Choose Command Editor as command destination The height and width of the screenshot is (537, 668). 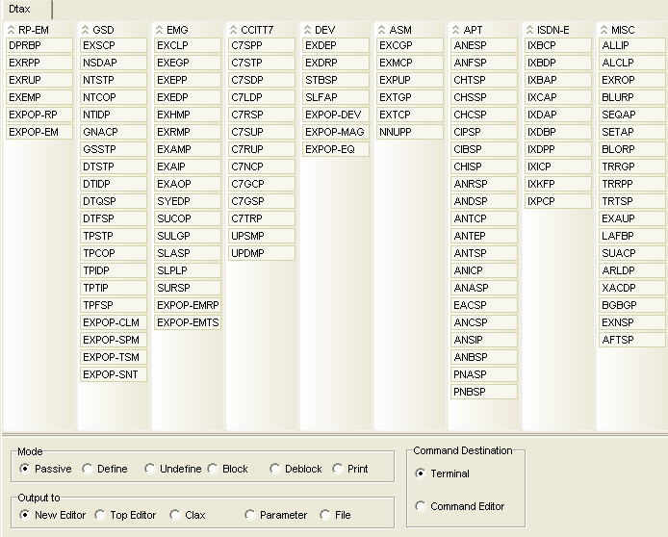[421, 506]
